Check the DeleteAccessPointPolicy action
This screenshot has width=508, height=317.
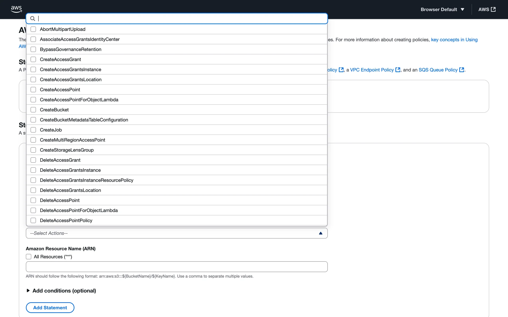[x=33, y=220]
